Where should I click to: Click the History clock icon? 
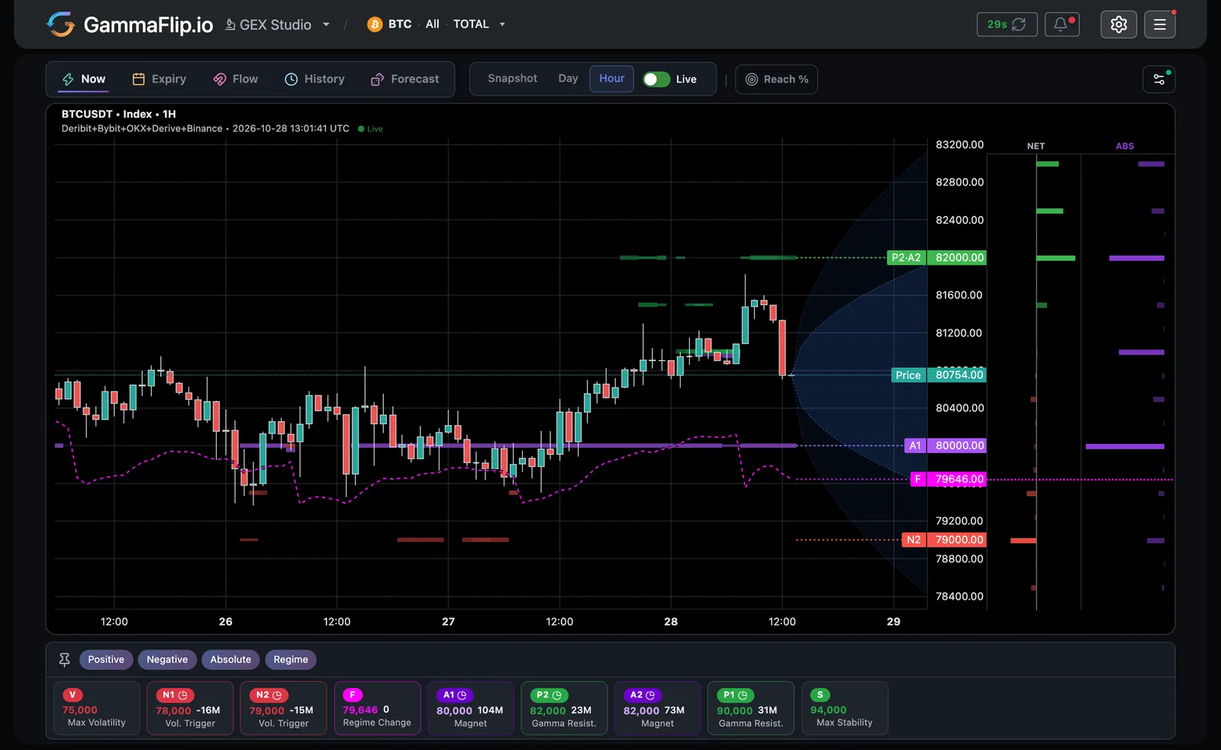coord(291,79)
